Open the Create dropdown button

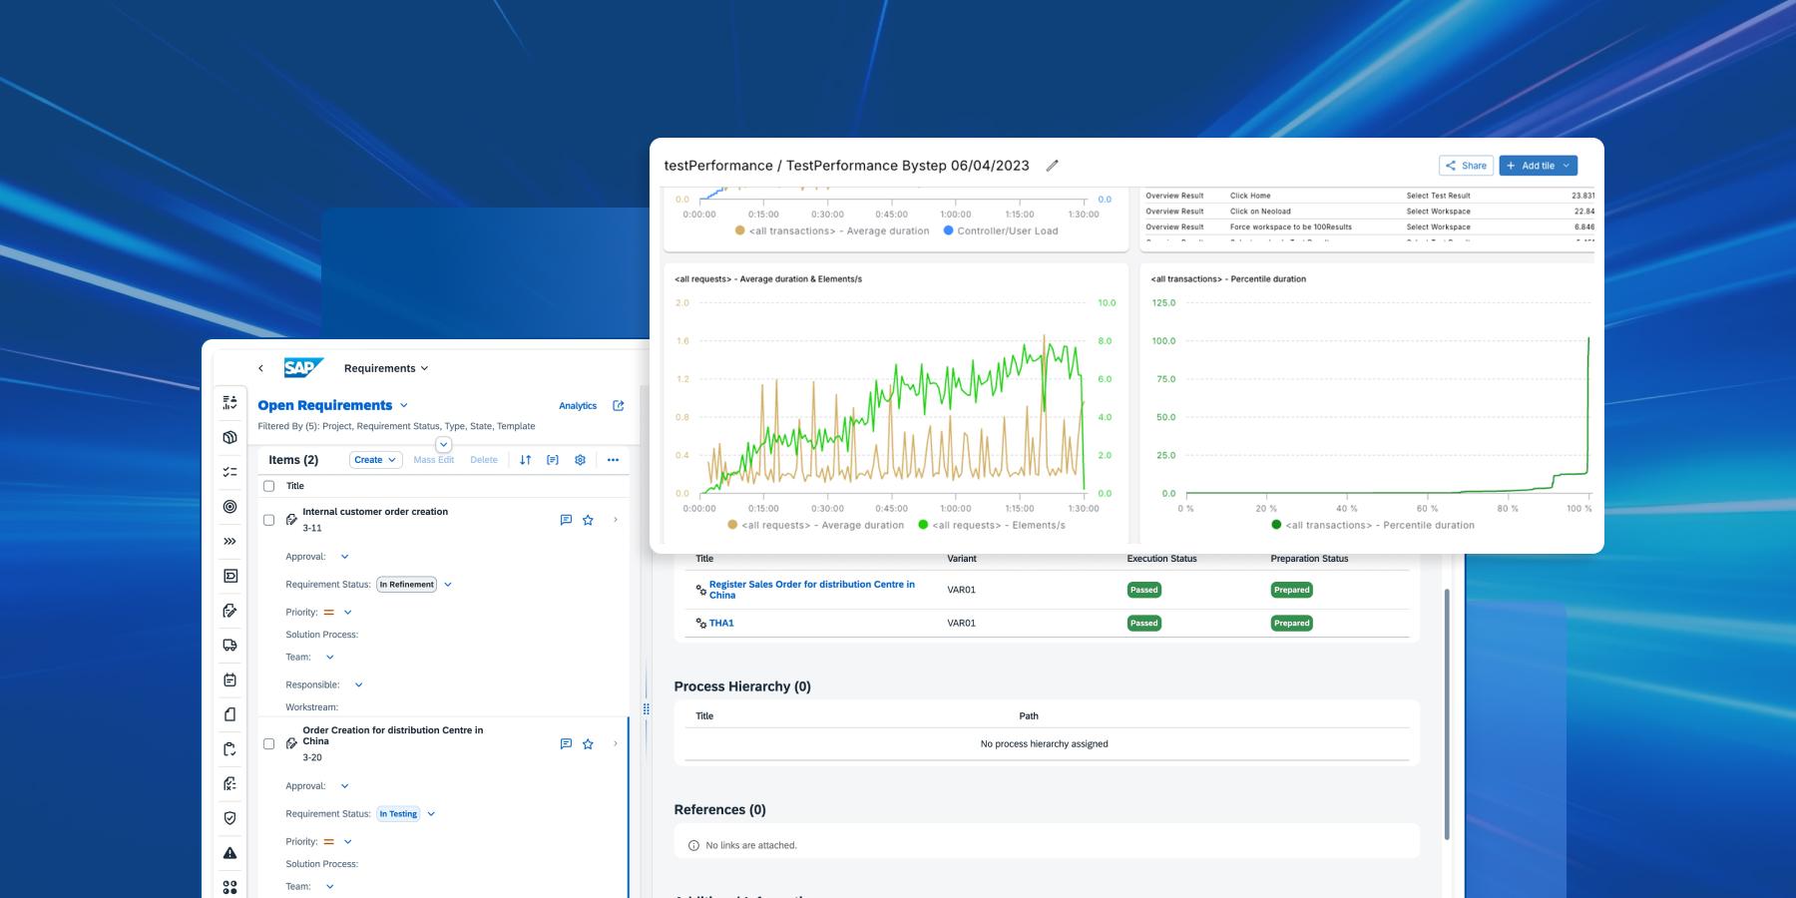[375, 460]
